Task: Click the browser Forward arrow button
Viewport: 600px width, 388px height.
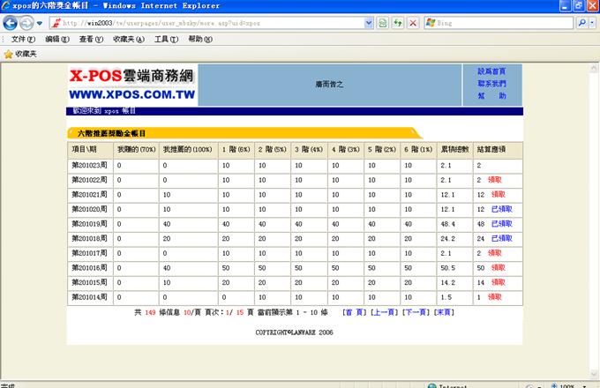Action: 26,22
